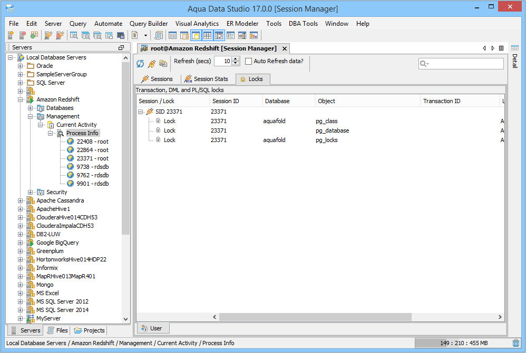This screenshot has width=526, height=353.
Task: Click the grid icon with green circle
Action: [34, 35]
